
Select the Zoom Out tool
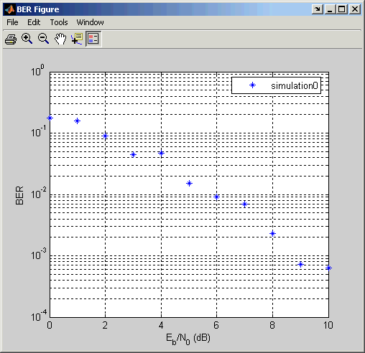coord(43,39)
